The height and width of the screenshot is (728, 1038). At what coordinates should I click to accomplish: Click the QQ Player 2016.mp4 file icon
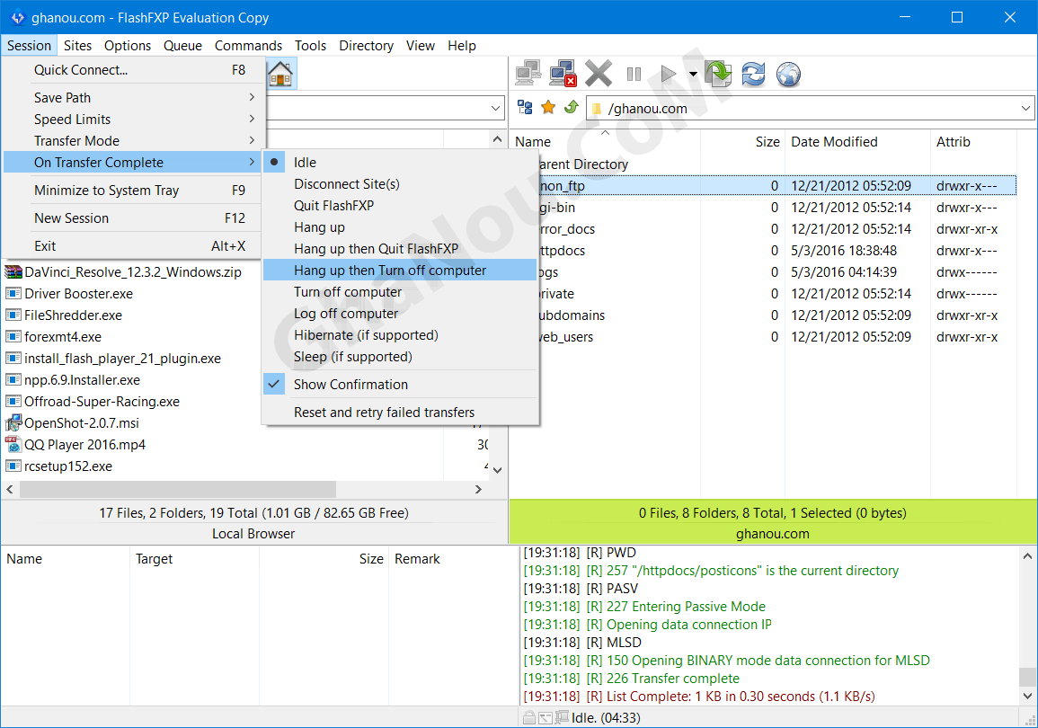13,445
